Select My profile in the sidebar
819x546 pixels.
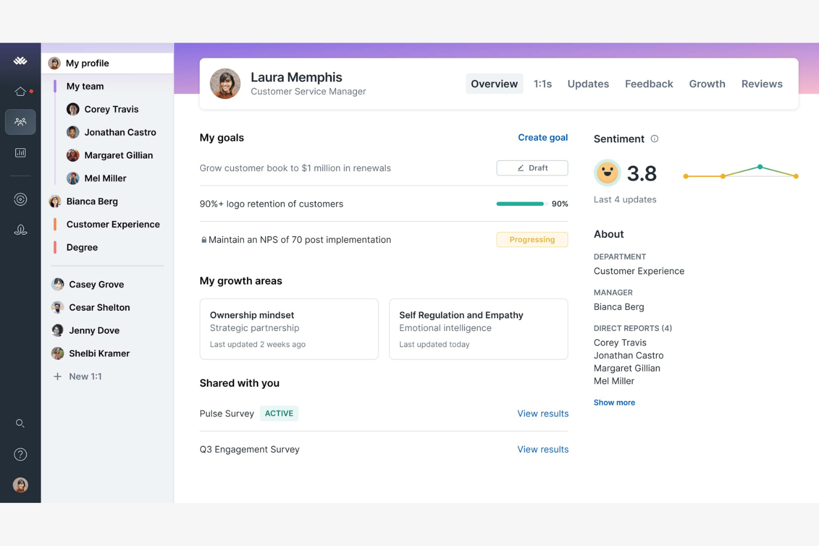108,63
